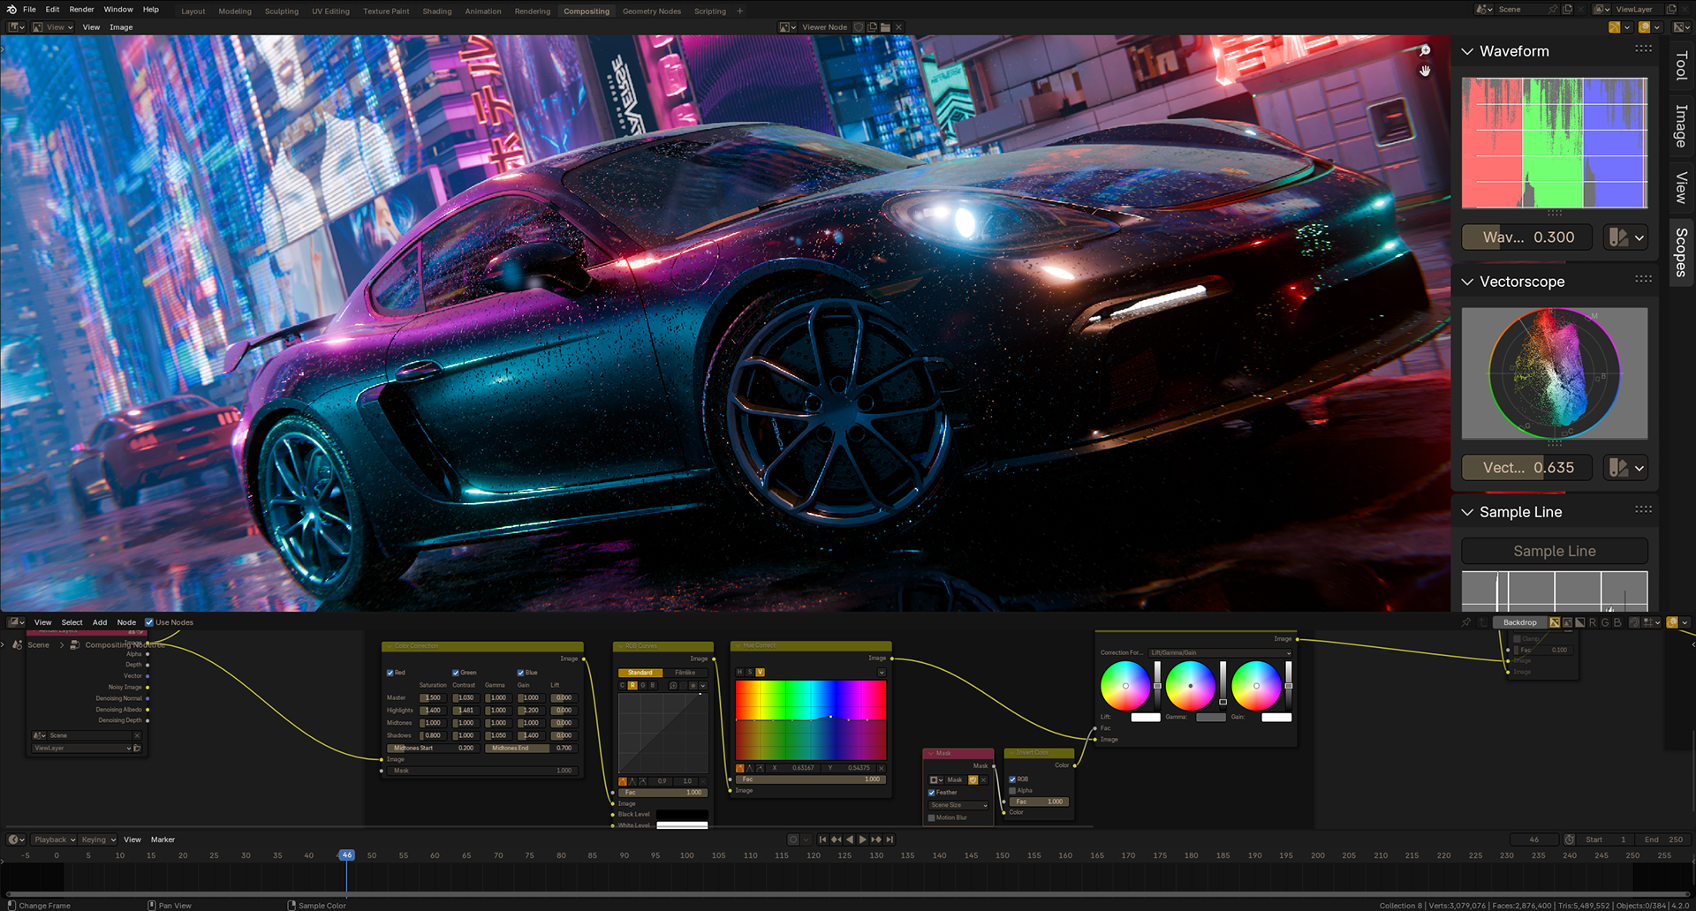This screenshot has width=1696, height=911.
Task: Show only the blue channel B in the backdrop
Action: click(x=1617, y=622)
